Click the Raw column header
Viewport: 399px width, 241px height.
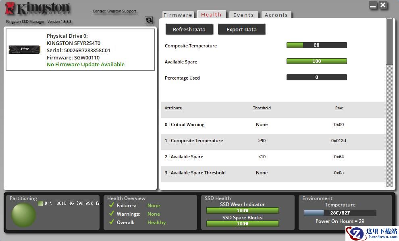pos(339,108)
